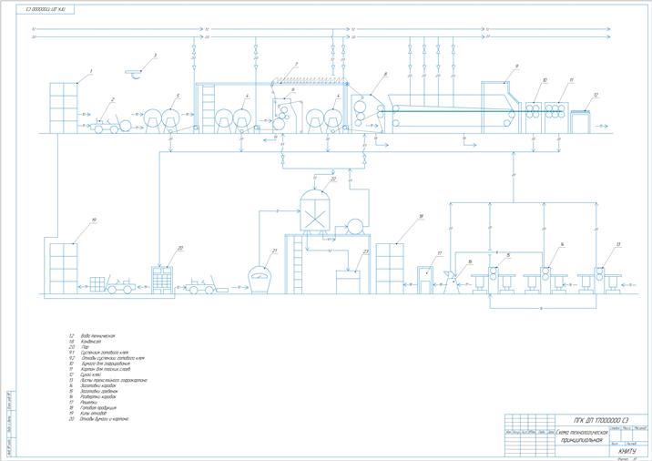Click legend entry 'Заготовки гребенок'
This screenshot has height=461, width=652.
(x=99, y=392)
